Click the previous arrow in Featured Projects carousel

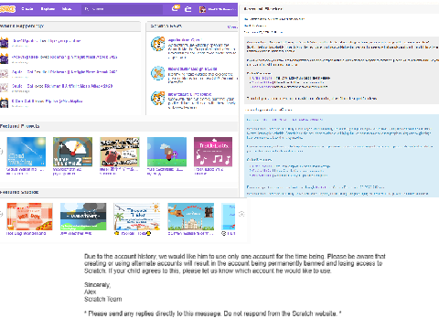point(1,152)
